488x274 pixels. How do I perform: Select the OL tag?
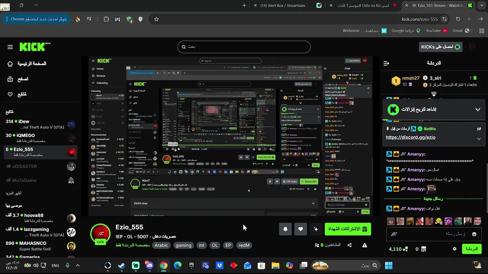pos(215,245)
